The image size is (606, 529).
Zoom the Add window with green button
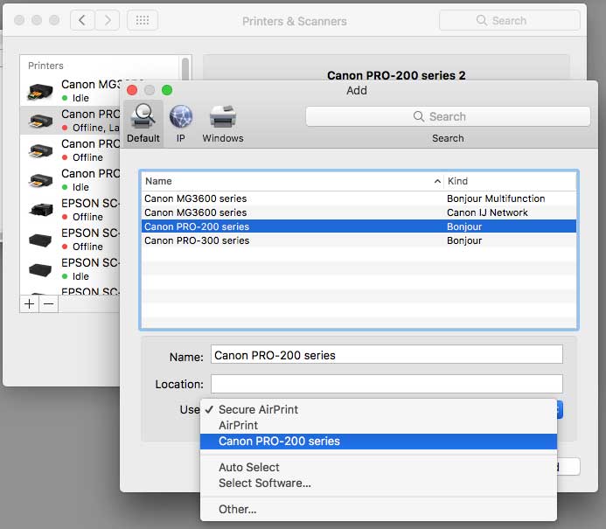[167, 90]
